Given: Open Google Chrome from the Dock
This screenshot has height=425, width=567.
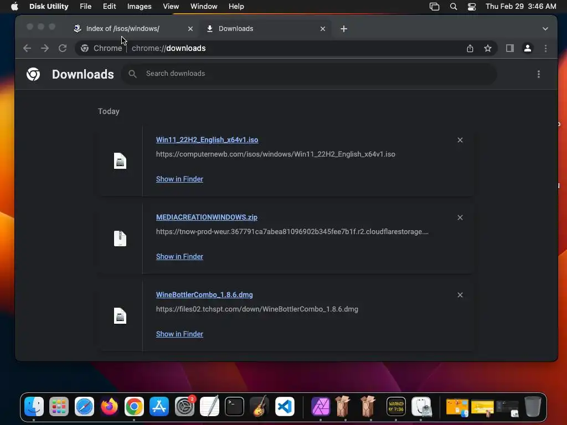Looking at the screenshot, I should [x=134, y=407].
